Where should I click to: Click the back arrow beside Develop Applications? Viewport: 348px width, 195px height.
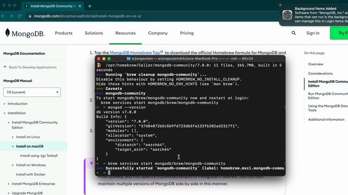coord(5,67)
